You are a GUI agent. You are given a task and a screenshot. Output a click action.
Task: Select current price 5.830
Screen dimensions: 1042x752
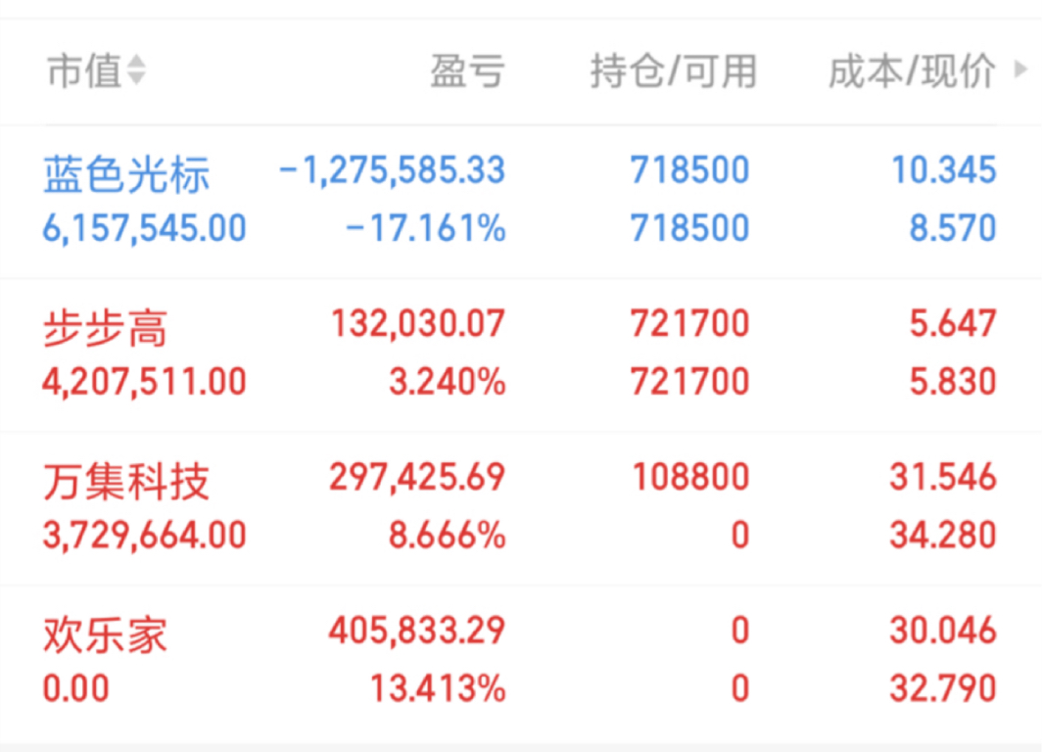click(953, 382)
